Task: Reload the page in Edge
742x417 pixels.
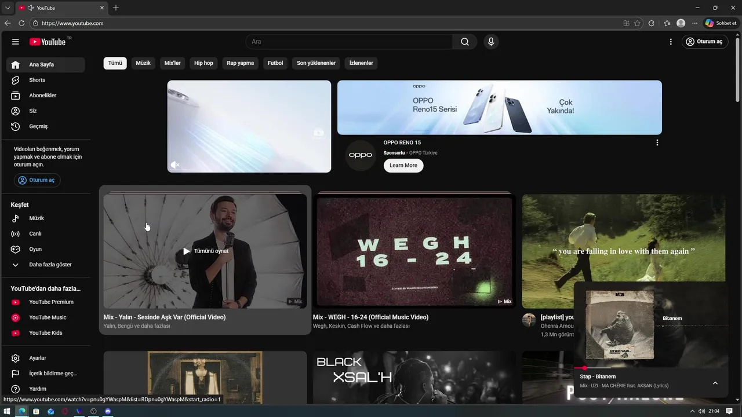Action: 21,23
